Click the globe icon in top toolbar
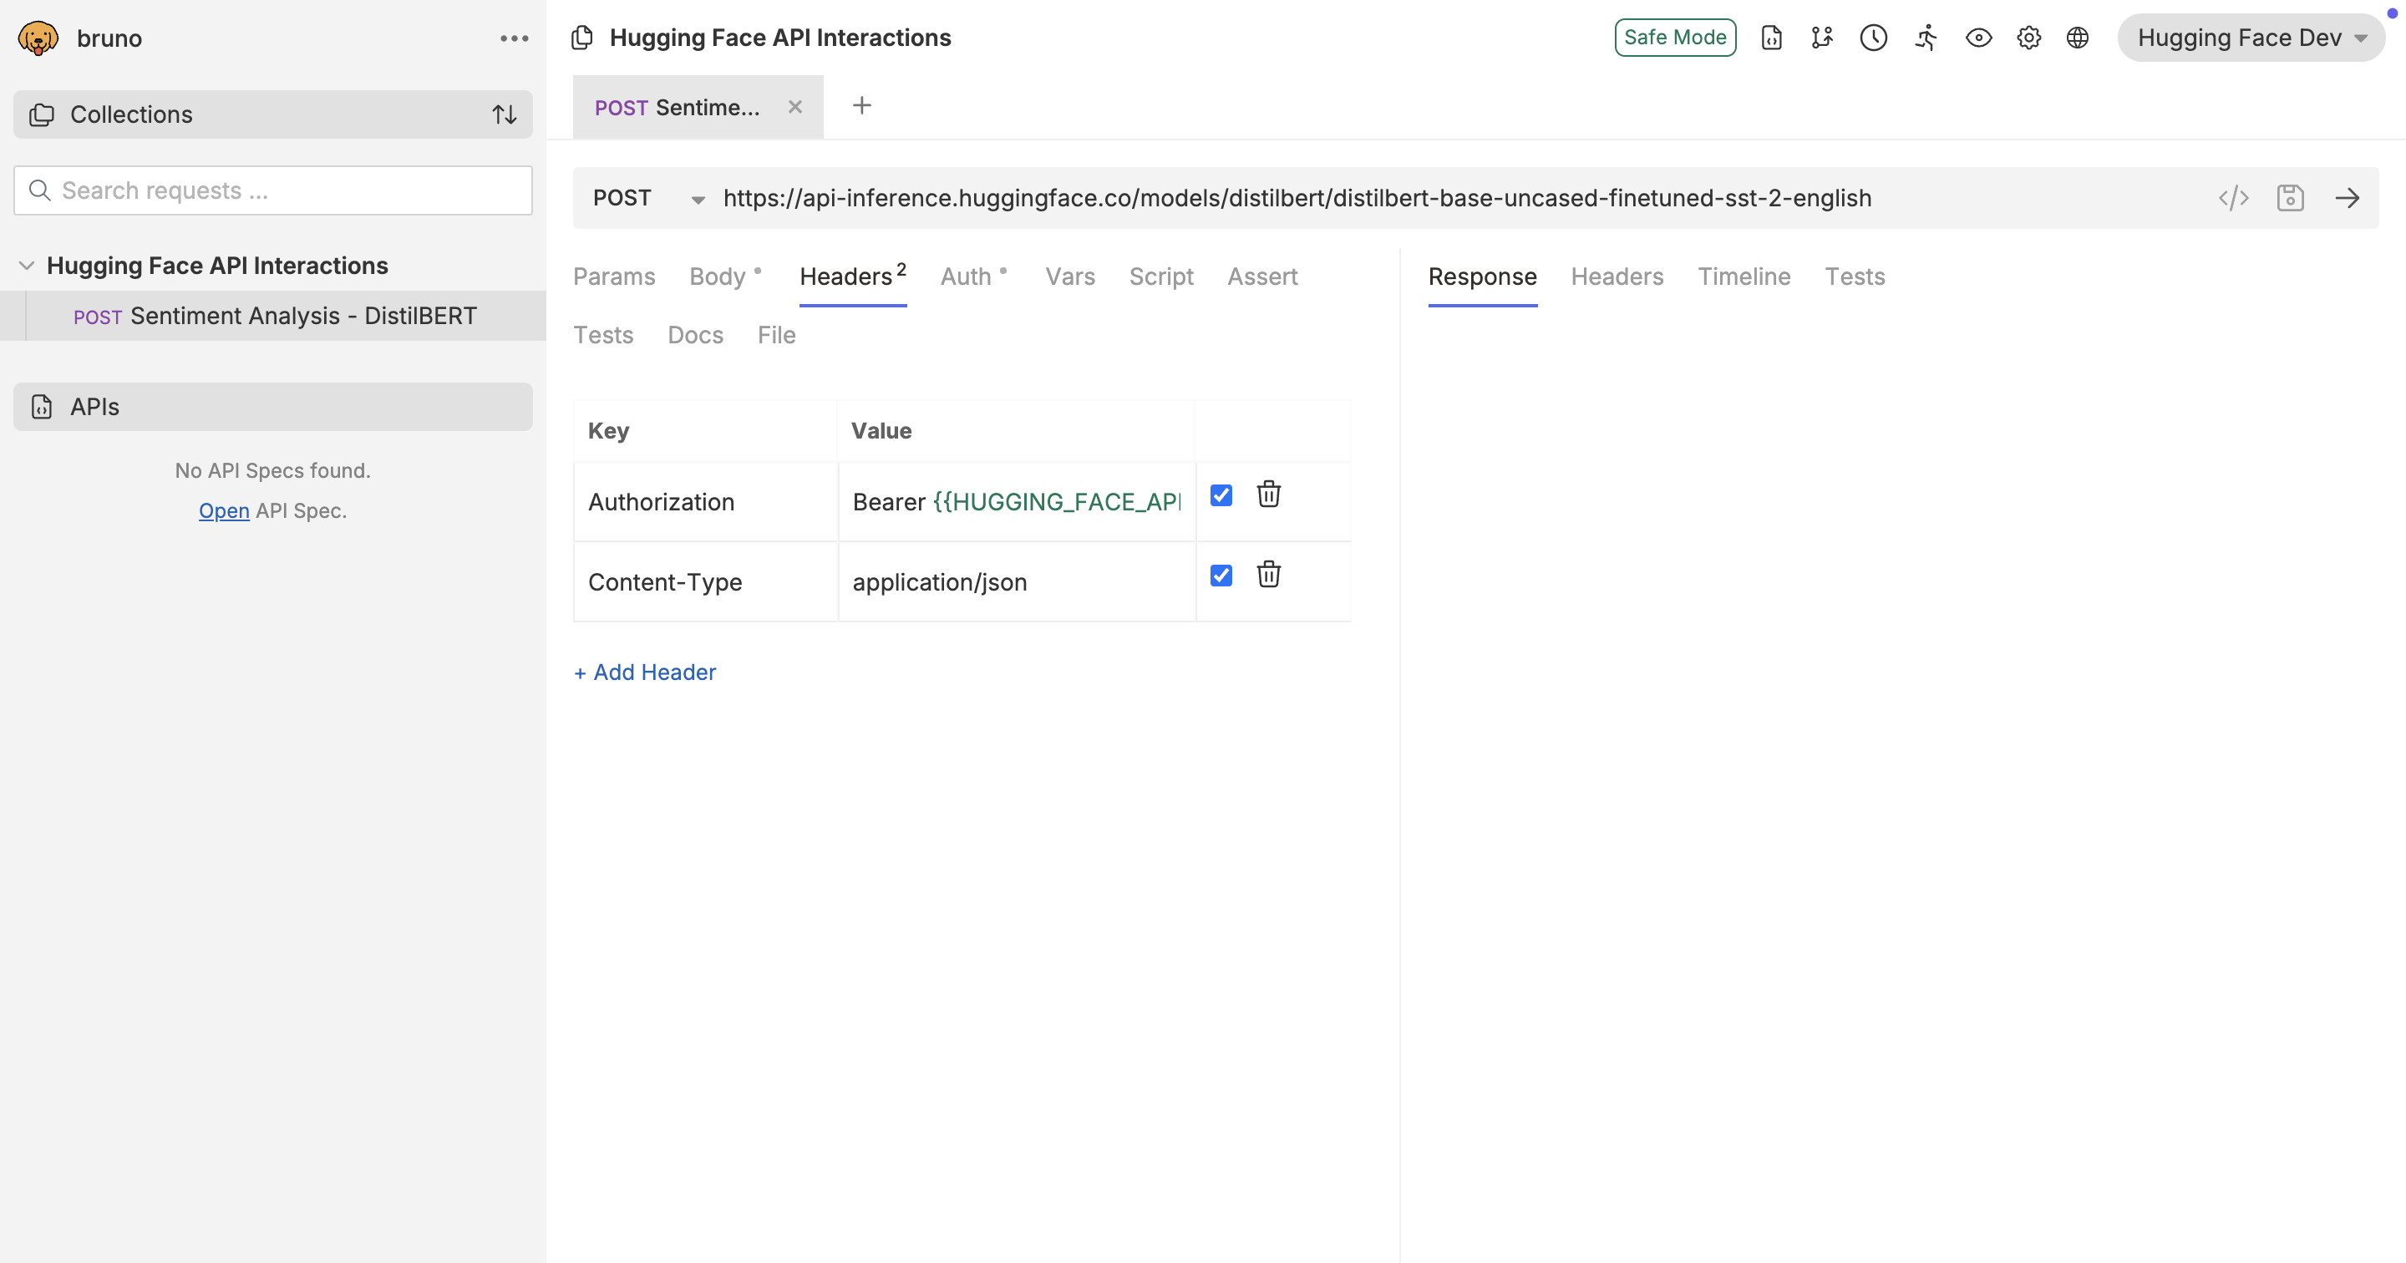The image size is (2406, 1263). click(x=2077, y=38)
